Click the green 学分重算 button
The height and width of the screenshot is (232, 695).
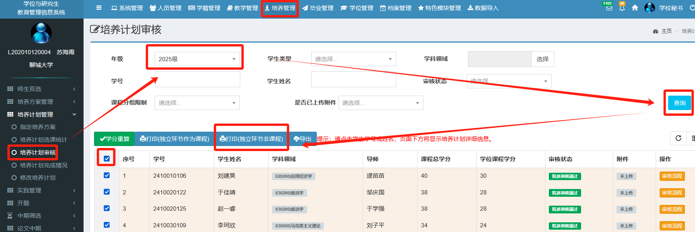(114, 139)
